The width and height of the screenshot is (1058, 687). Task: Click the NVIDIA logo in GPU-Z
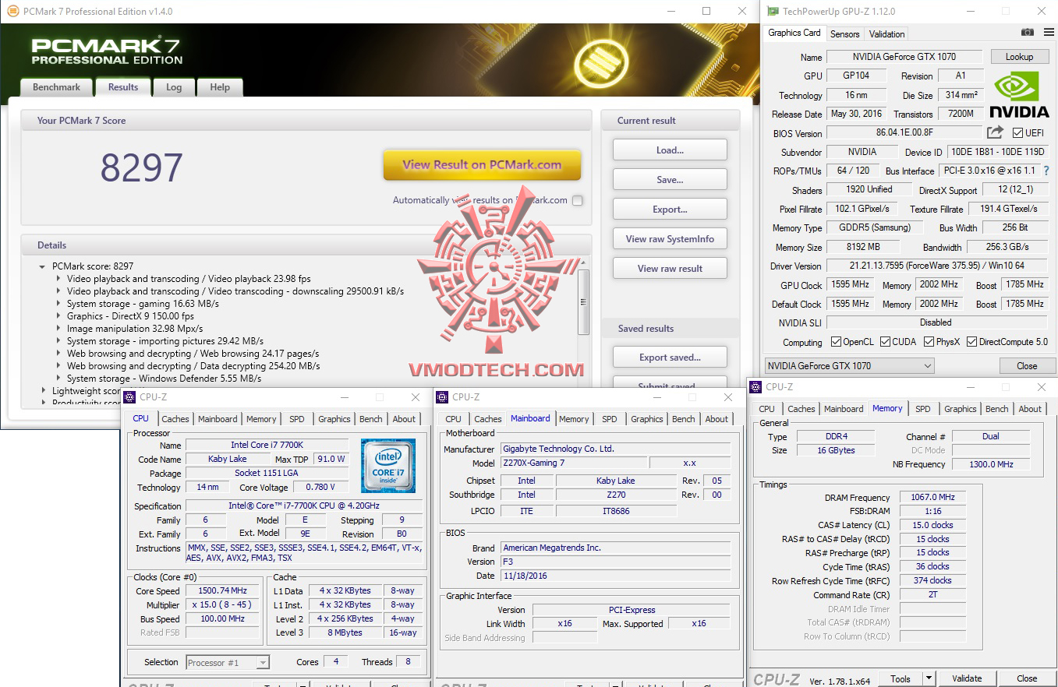[x=1019, y=94]
